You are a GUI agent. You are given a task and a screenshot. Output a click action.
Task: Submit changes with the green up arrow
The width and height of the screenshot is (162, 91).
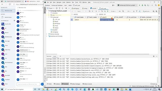(108, 11)
